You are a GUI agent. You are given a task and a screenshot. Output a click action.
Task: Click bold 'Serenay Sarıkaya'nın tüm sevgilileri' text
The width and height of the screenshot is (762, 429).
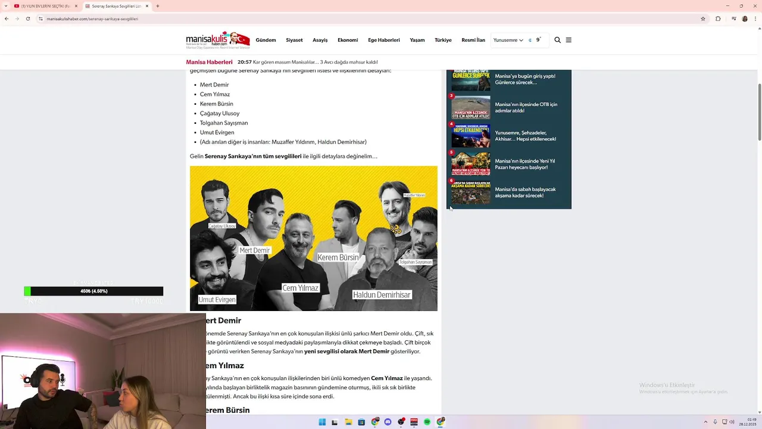click(253, 156)
